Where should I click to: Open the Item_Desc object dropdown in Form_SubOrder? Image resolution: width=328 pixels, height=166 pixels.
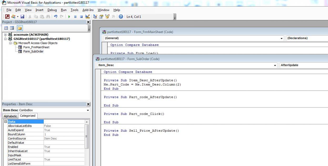tap(275, 65)
